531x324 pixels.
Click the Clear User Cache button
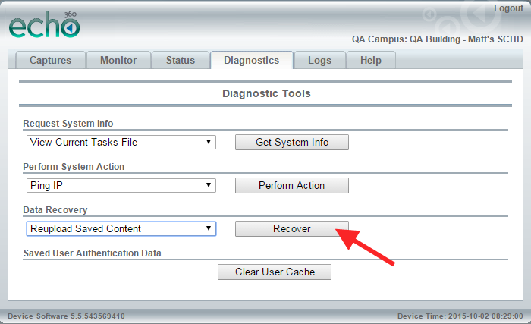click(x=275, y=272)
